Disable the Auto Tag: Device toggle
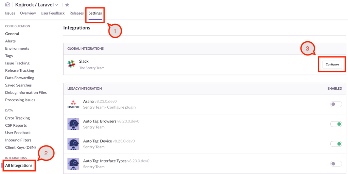The image size is (348, 174). click(336, 144)
